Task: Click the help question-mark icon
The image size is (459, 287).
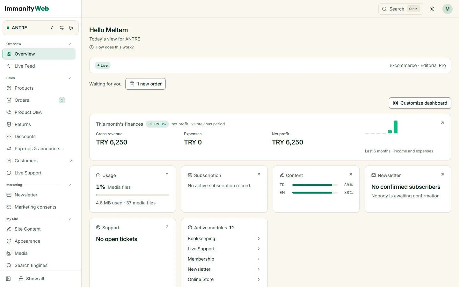Action: 91,47
